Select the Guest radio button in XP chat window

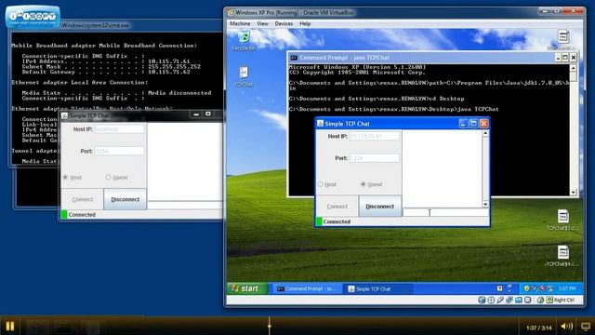tap(364, 184)
